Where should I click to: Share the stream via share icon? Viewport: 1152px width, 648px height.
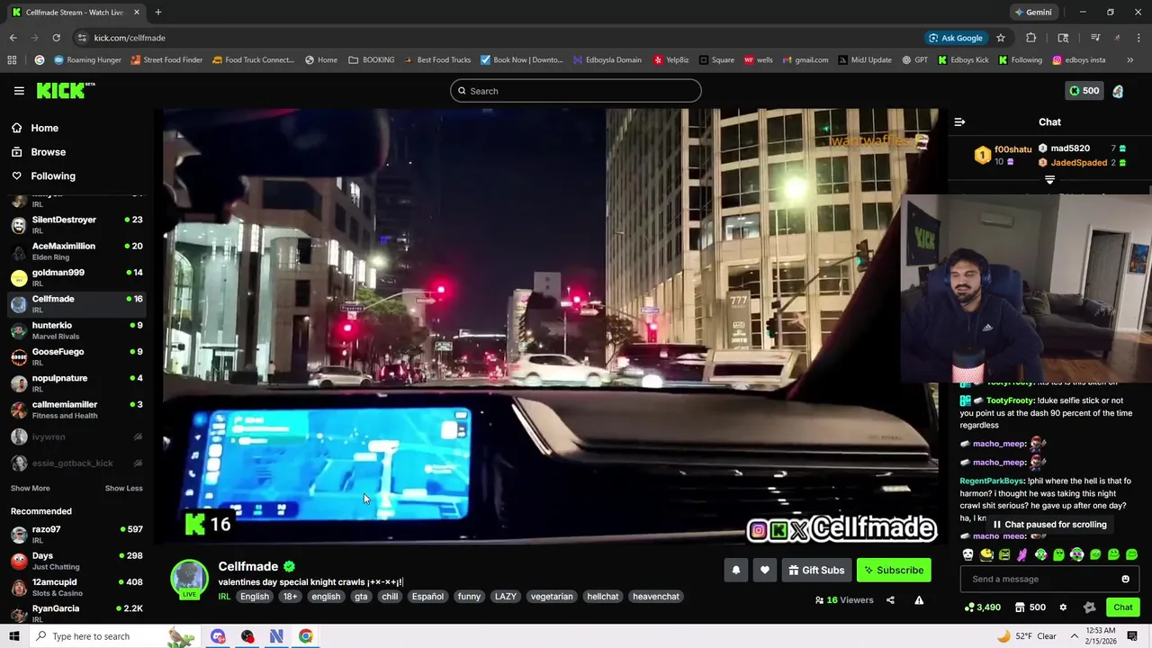pyautogui.click(x=890, y=600)
